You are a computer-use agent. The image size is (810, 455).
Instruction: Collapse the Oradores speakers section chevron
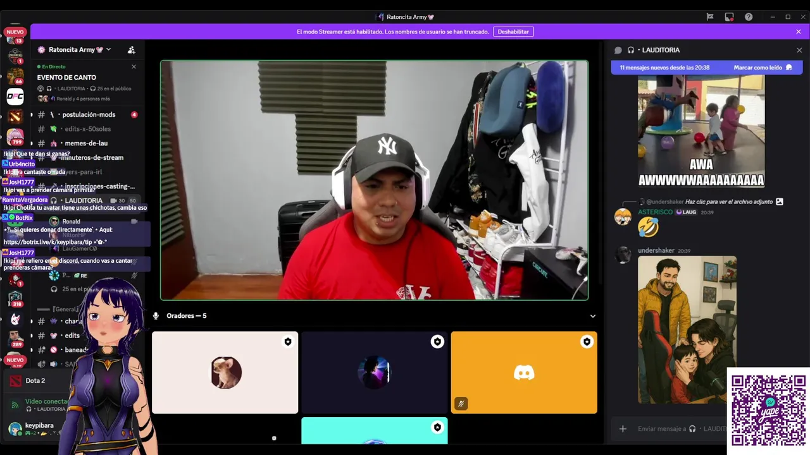[x=593, y=316]
